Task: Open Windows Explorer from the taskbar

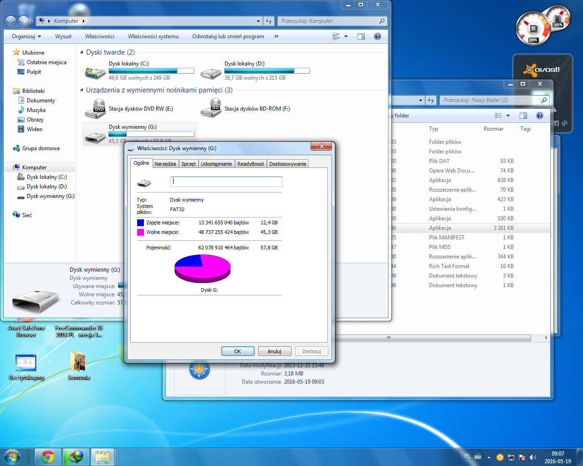Action: [103, 457]
